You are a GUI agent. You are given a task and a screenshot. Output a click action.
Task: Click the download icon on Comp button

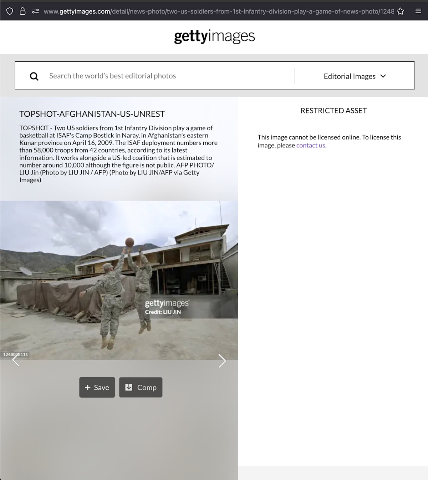click(x=129, y=387)
